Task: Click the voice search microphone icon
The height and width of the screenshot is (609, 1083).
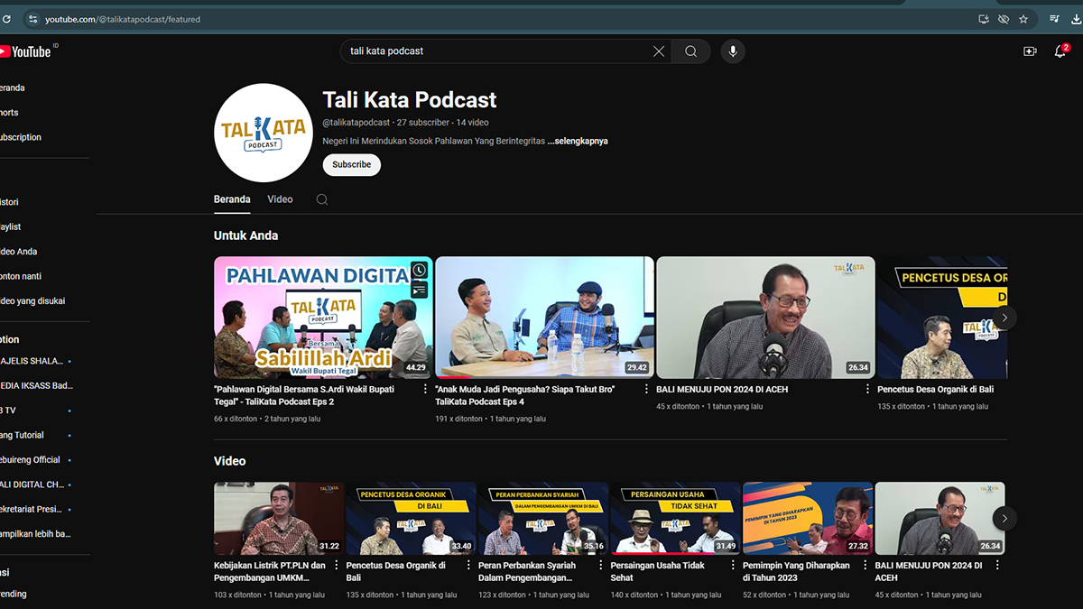Action: 732,51
